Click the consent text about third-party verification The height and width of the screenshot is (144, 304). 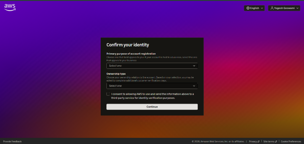(x=152, y=96)
